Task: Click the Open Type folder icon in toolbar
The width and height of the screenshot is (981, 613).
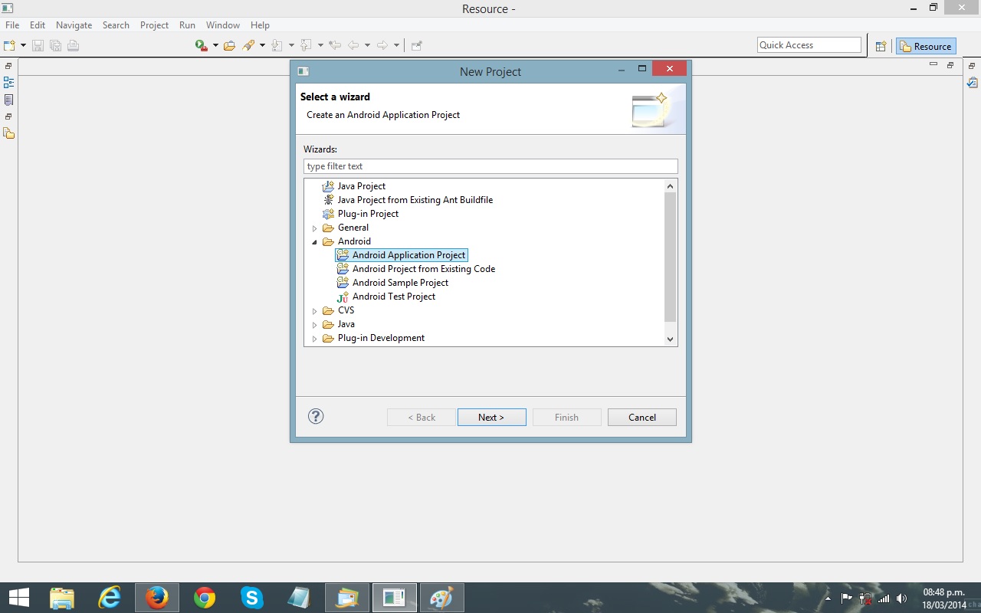Action: point(229,45)
